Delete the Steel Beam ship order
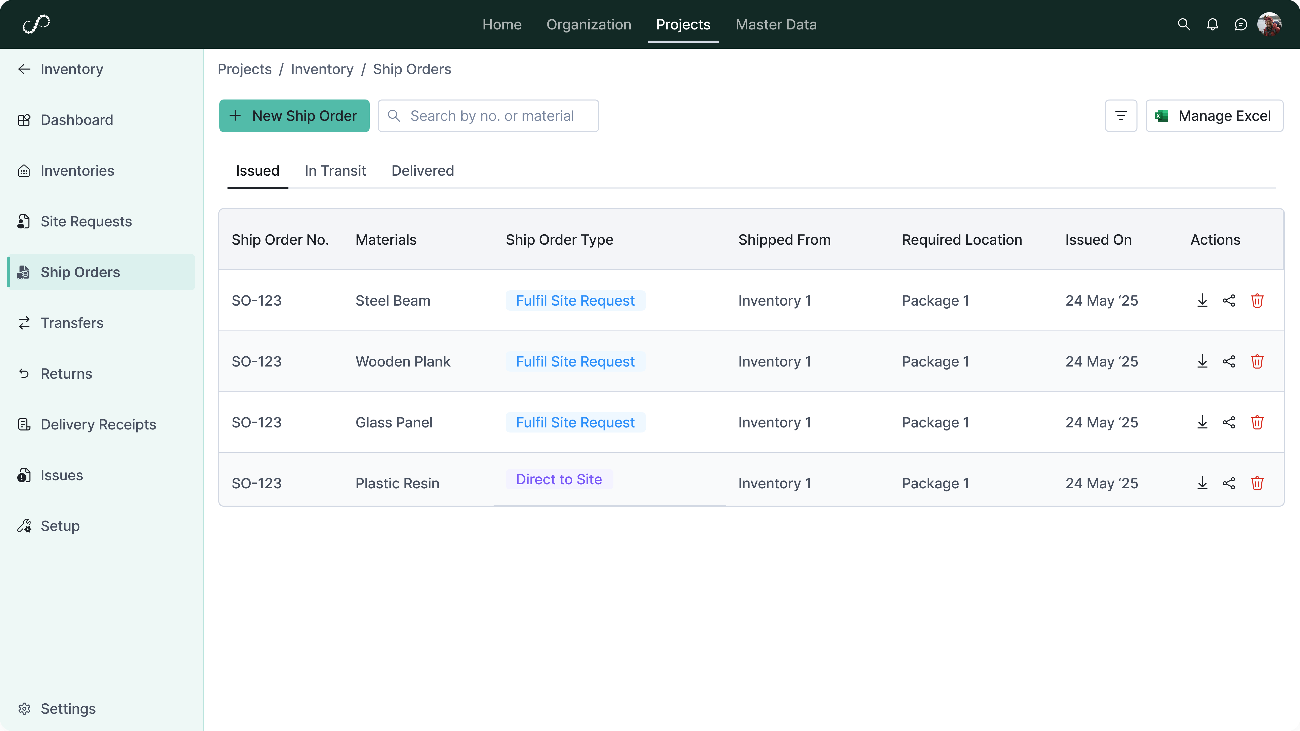This screenshot has height=731, width=1300. [x=1257, y=301]
